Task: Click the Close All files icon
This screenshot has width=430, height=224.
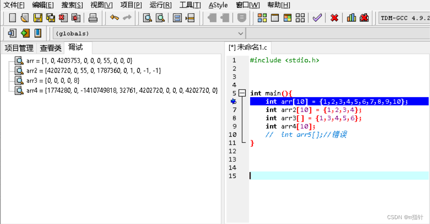Action: coord(76,18)
